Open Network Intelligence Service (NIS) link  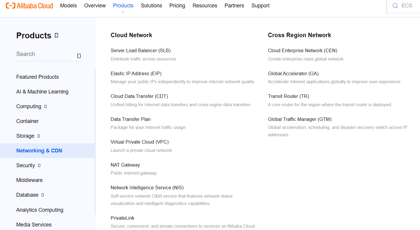(x=147, y=188)
